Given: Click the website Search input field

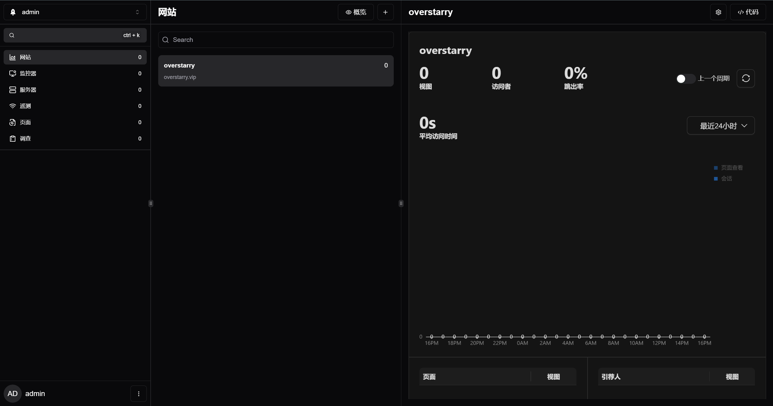Looking at the screenshot, I should coord(276,40).
